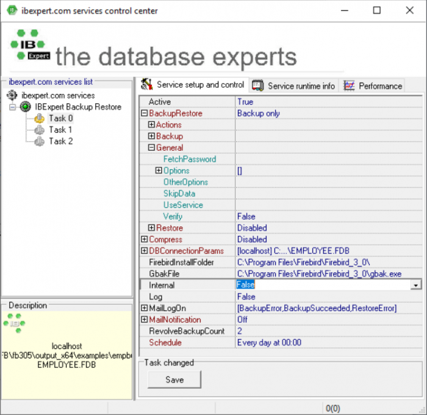Screen dimensions: 427x415
Task: Click the Task 2 grey icon
Action: pos(40,141)
